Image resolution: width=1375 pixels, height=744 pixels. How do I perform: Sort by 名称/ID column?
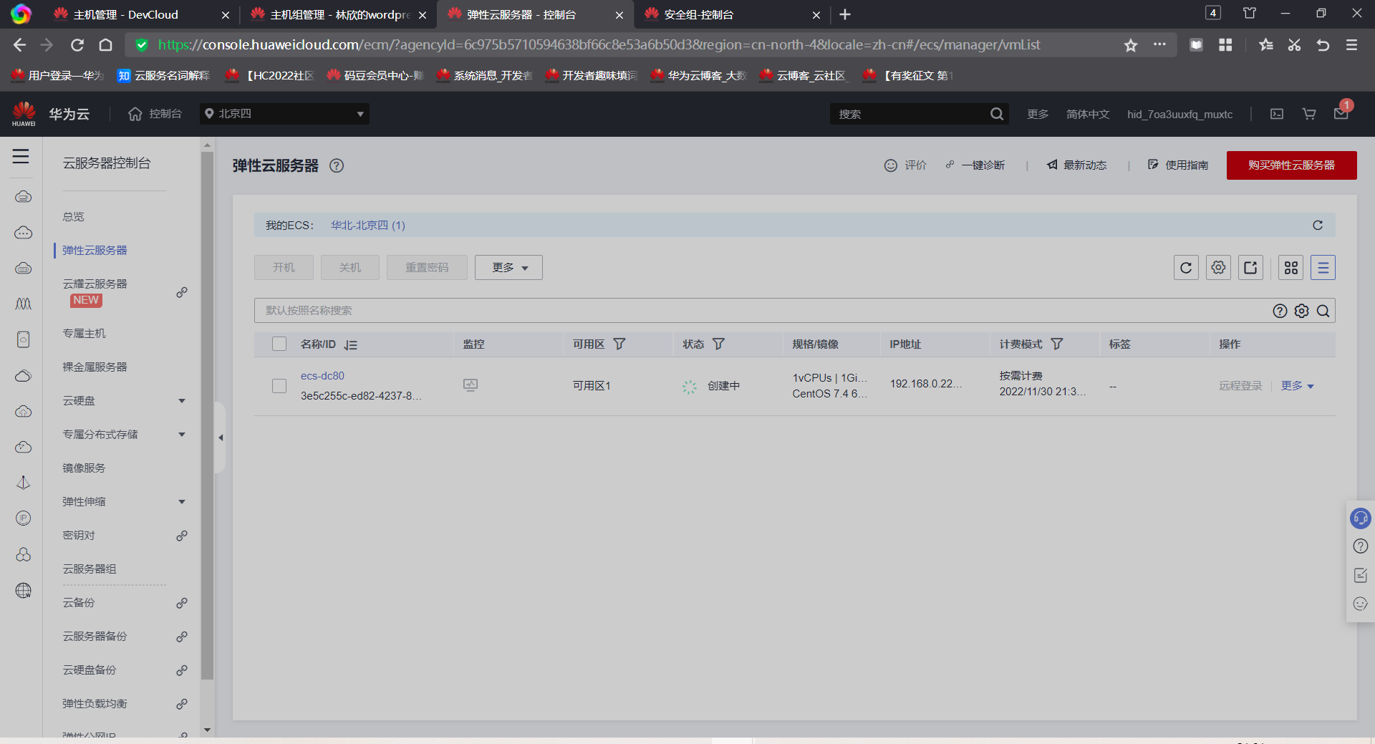coord(350,344)
